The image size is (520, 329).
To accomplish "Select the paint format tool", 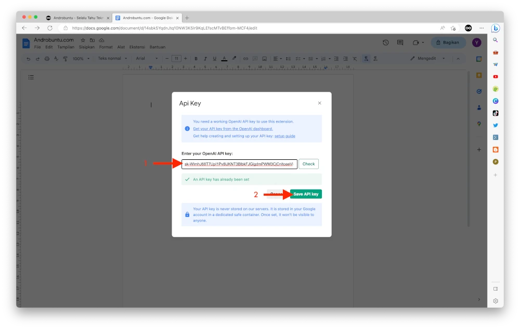I will 65,58.
